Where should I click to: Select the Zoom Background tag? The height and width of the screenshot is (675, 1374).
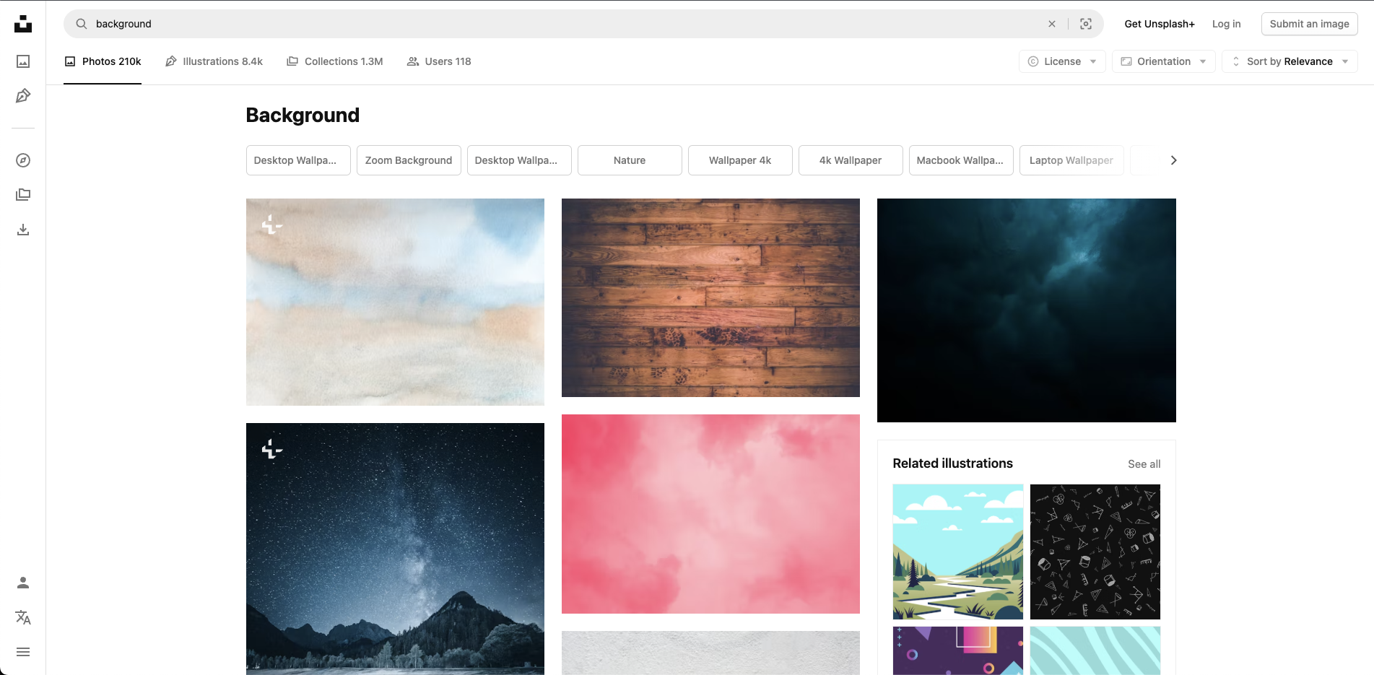[409, 160]
